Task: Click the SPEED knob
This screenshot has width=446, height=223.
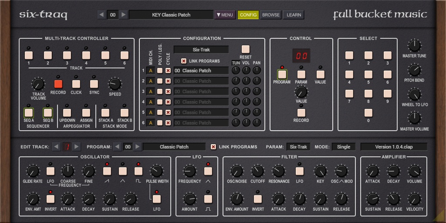Action: [115, 84]
